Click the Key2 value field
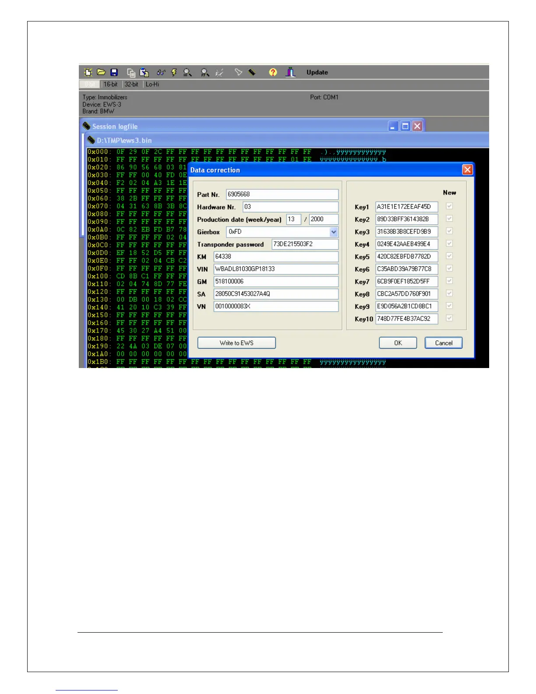Image resolution: width=536 pixels, height=694 pixels. click(407, 219)
